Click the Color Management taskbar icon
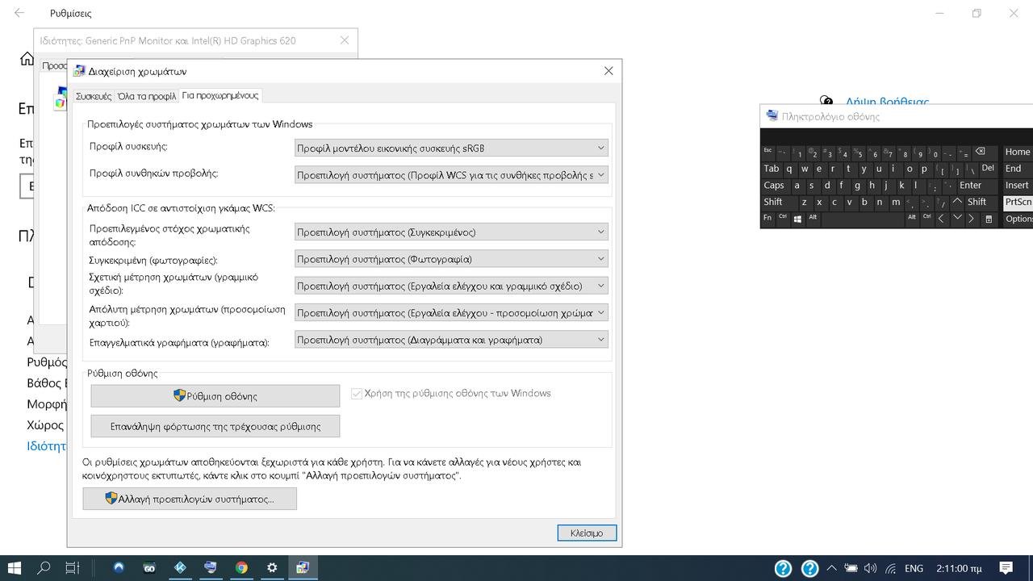 (x=303, y=568)
